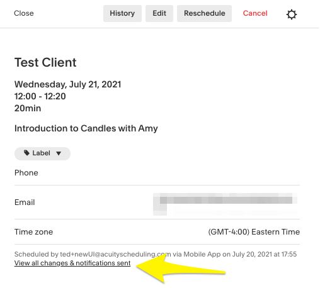Click the 12:00 - 12:20 time range

tap(40, 96)
